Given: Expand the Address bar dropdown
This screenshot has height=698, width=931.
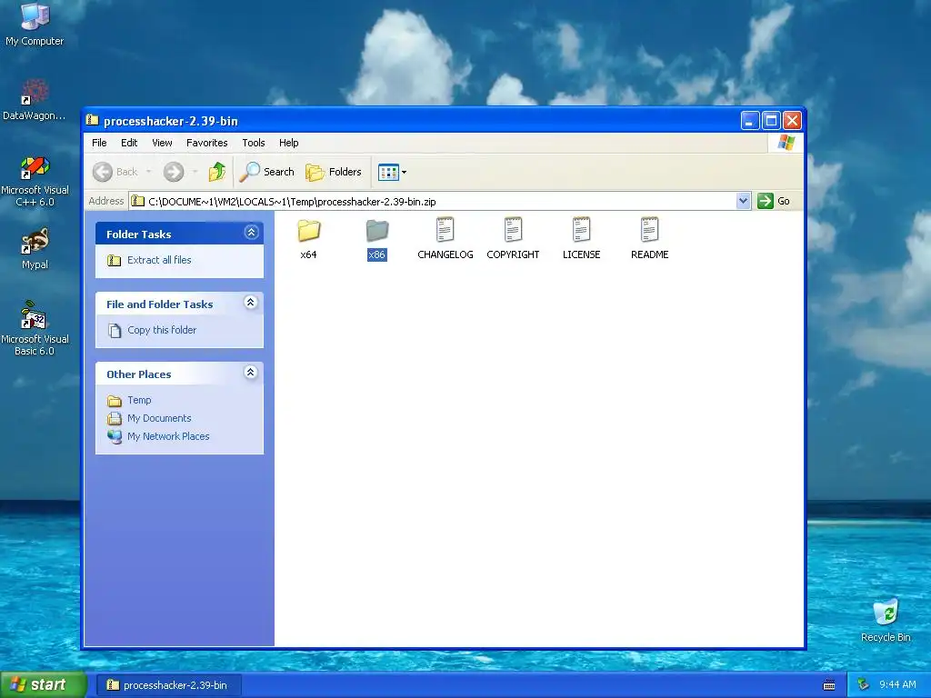Looking at the screenshot, I should tap(743, 201).
